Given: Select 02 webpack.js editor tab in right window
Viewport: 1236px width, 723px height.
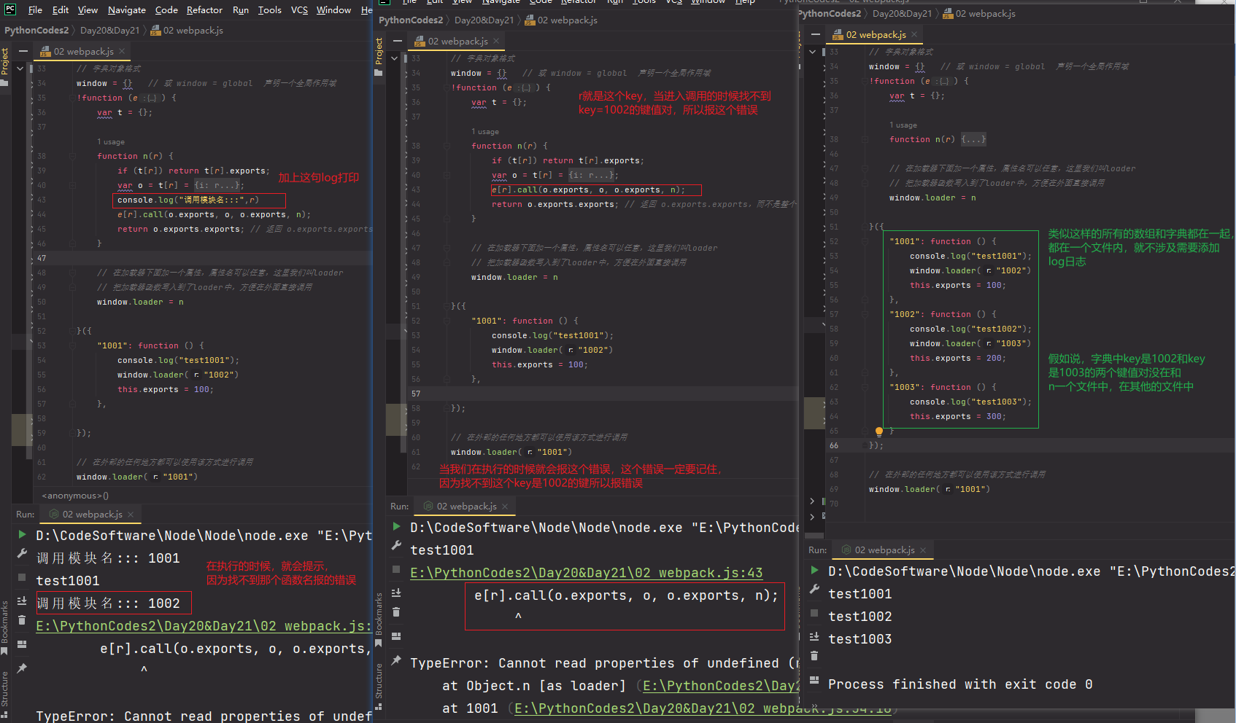Looking at the screenshot, I should (x=875, y=34).
